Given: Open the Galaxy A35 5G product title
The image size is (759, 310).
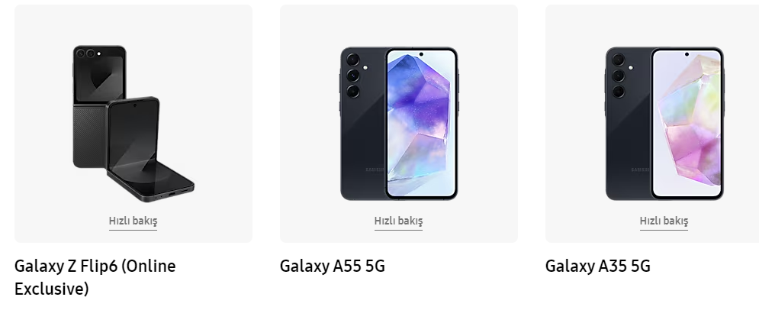Looking at the screenshot, I should pos(598,266).
